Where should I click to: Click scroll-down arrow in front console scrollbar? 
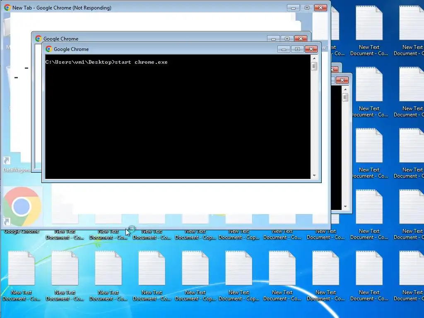[314, 176]
